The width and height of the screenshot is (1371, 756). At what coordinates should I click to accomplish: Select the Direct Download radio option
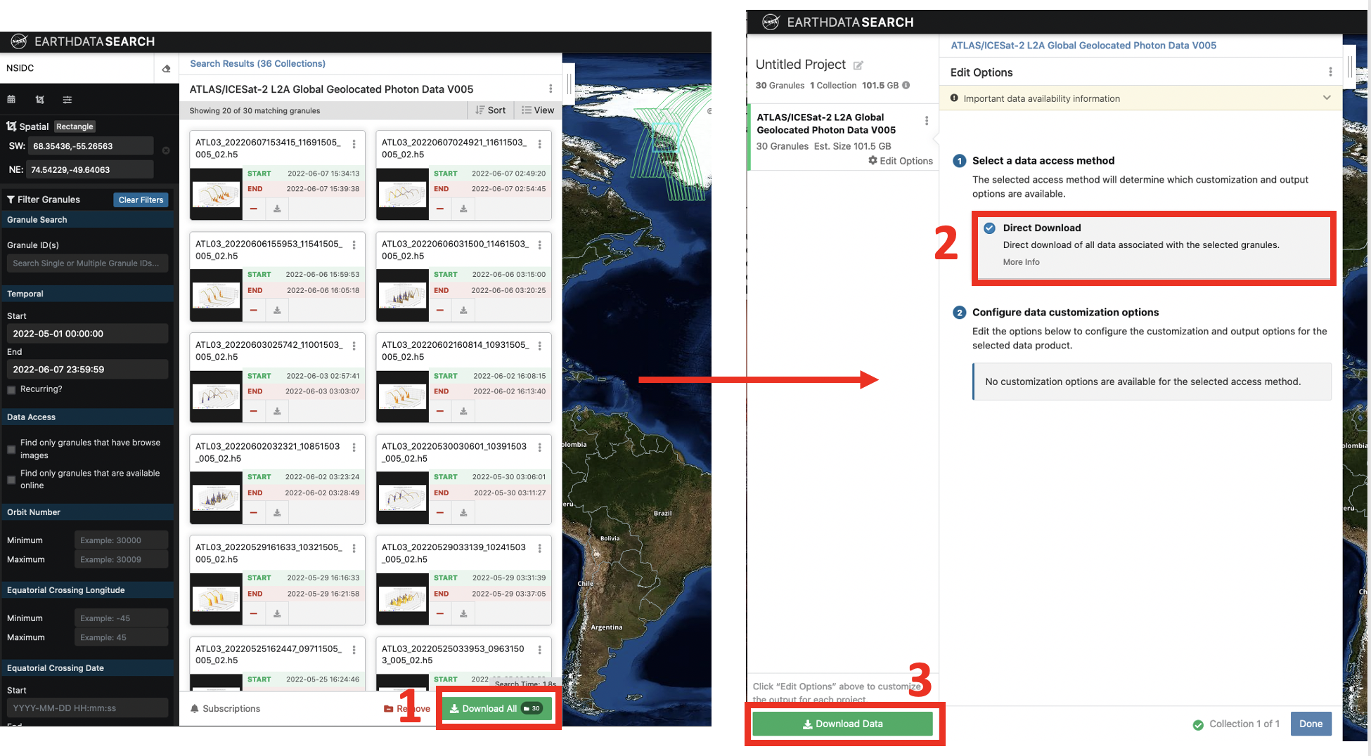tap(989, 228)
